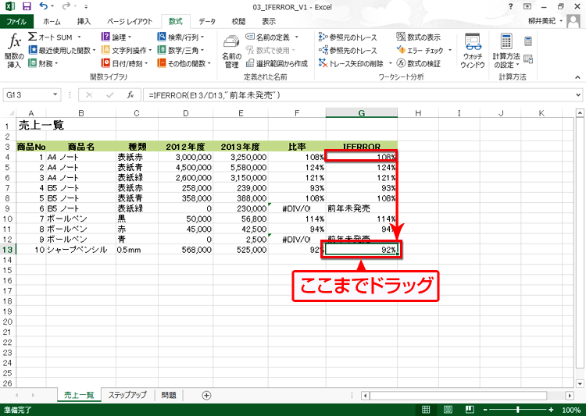Screen dimensions: 586x416
Task: Click in the formula bar input
Action: (x=359, y=95)
